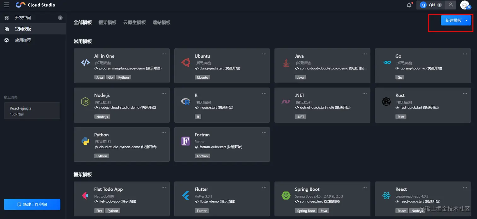Click the add member icon
The width and height of the screenshot is (477, 219).
pyautogui.click(x=450, y=5)
